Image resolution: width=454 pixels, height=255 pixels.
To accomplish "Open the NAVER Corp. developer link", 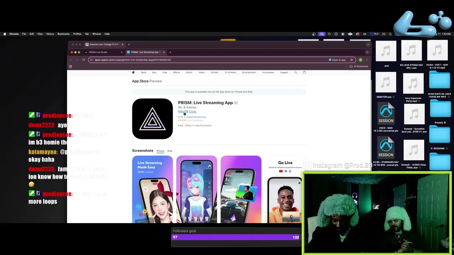I will click(x=187, y=112).
